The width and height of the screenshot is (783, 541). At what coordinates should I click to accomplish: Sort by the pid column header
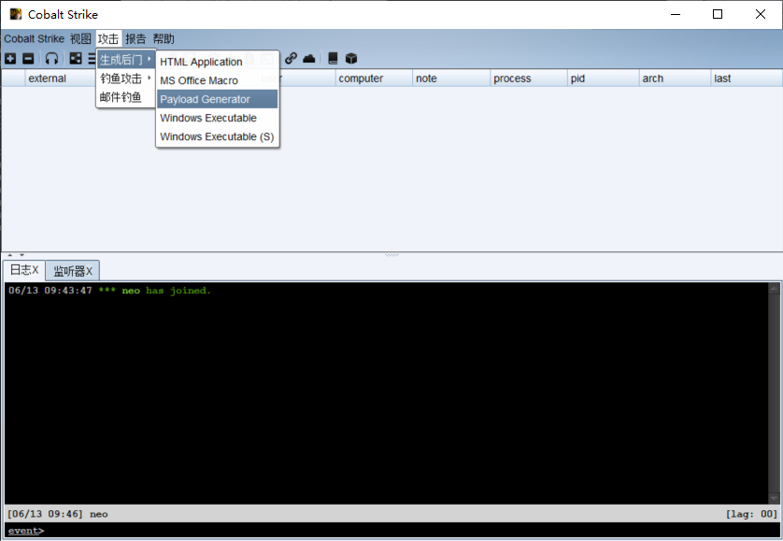[604, 78]
